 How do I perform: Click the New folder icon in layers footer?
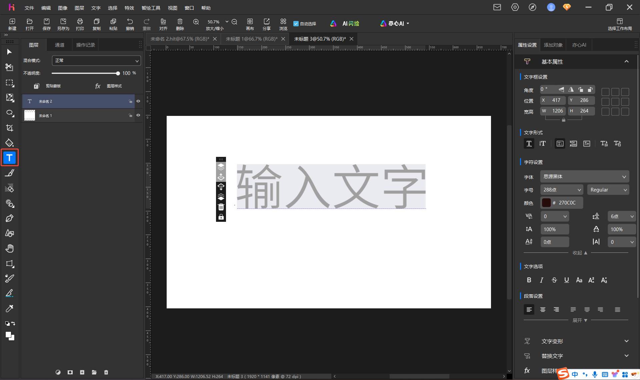[x=94, y=372]
